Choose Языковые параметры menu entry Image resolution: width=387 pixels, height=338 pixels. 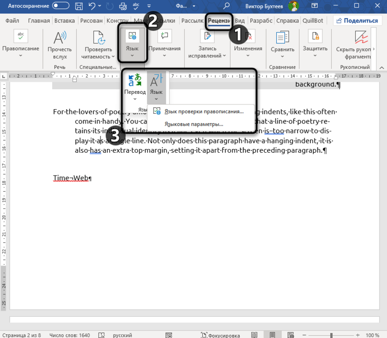193,124
